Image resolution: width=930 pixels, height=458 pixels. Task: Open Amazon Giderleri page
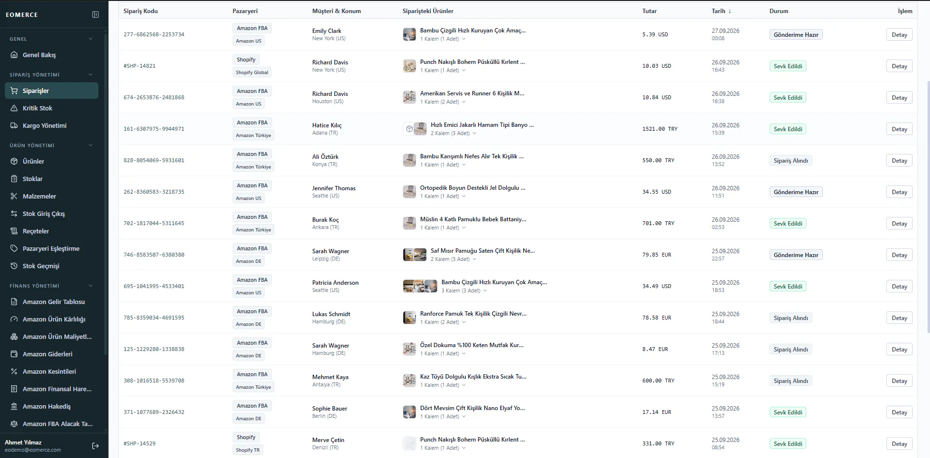point(51,354)
